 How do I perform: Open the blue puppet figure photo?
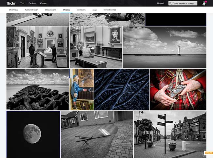pos(82,90)
